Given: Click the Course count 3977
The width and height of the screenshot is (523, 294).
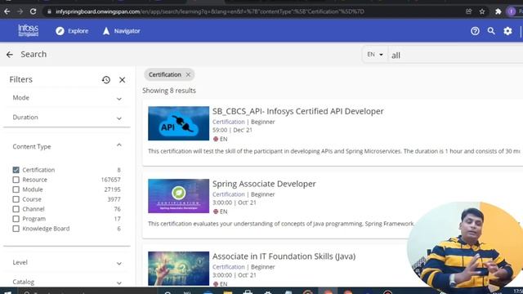Looking at the screenshot, I should pyautogui.click(x=114, y=199).
